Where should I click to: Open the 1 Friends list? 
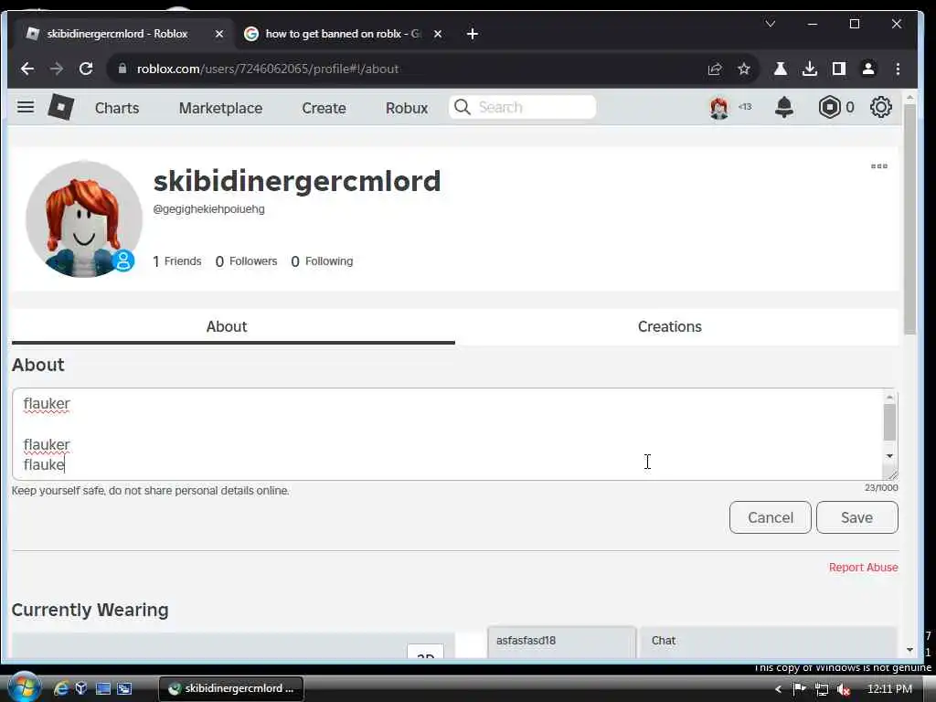click(176, 261)
